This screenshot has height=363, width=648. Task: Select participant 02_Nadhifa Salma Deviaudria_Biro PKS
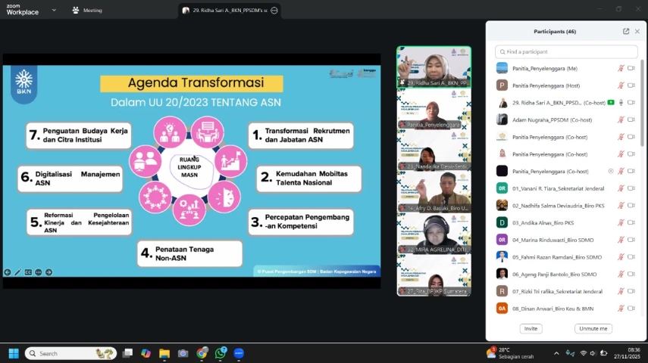[x=566, y=206]
